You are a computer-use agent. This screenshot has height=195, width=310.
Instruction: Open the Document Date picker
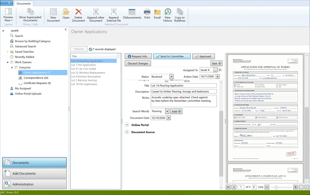coord(169,118)
